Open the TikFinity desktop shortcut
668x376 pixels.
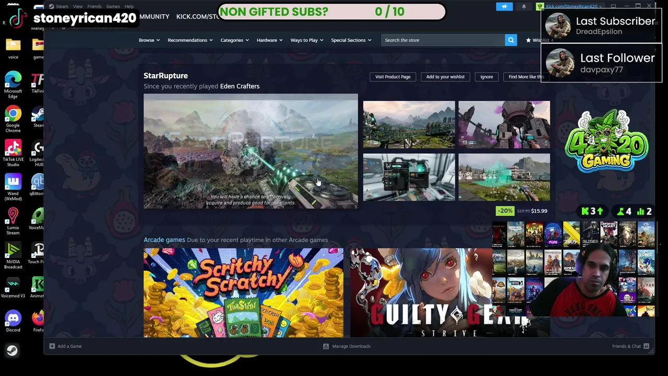click(38, 83)
